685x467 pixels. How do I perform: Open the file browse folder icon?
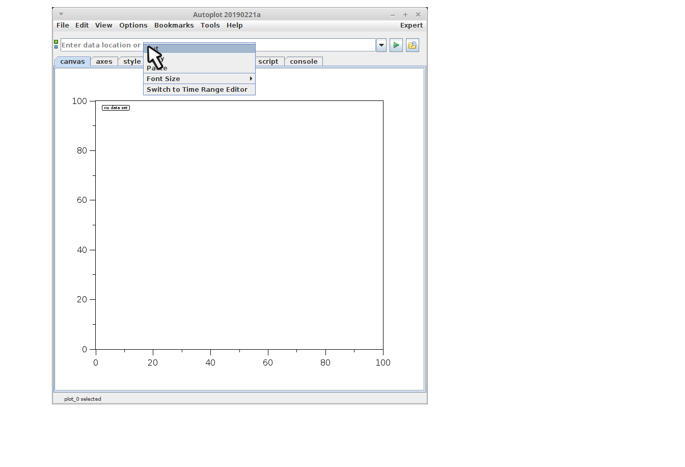(412, 45)
